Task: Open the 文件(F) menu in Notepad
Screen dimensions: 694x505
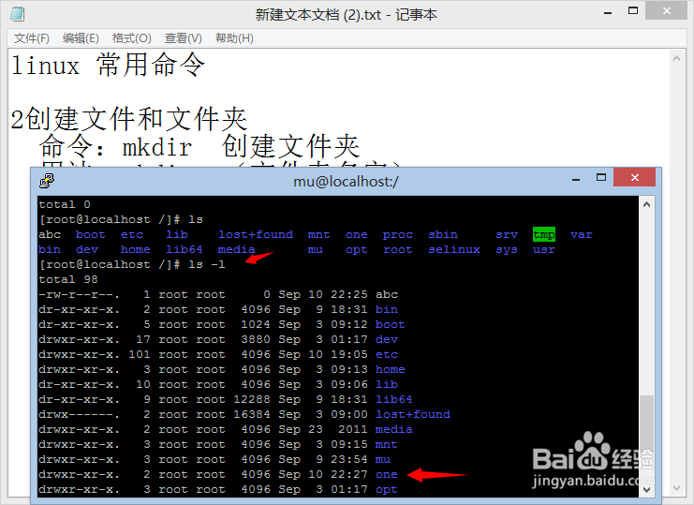Action: [x=32, y=38]
